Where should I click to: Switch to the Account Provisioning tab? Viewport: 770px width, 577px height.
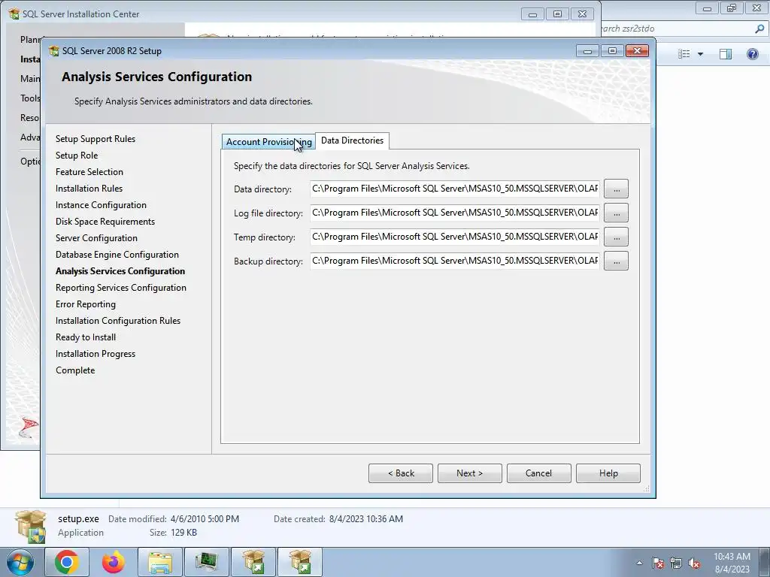268,142
